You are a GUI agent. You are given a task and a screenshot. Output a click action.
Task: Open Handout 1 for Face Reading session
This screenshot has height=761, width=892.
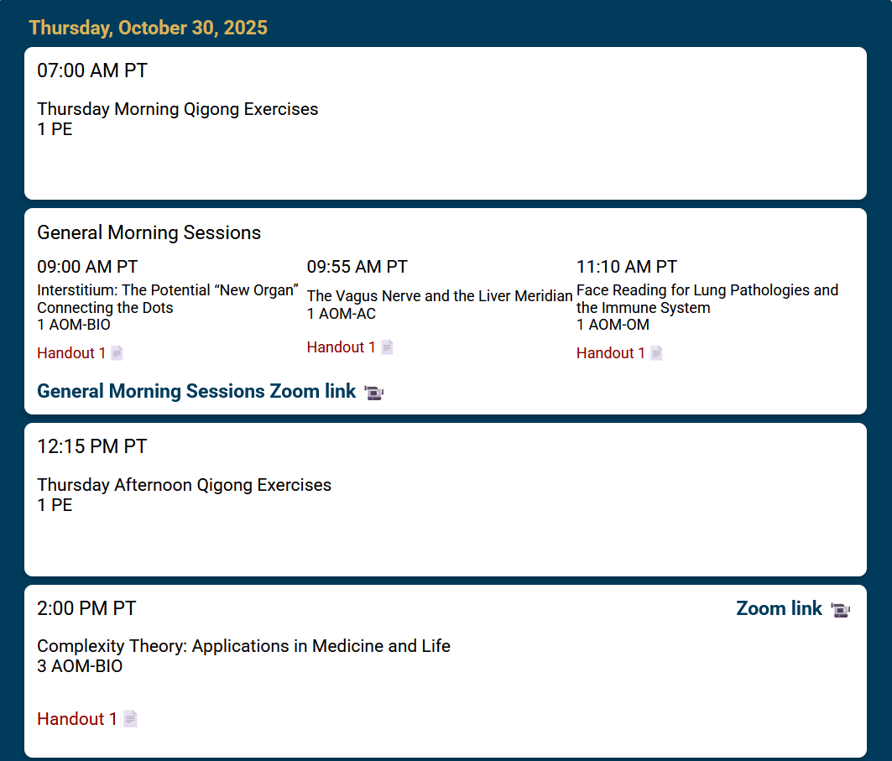610,353
